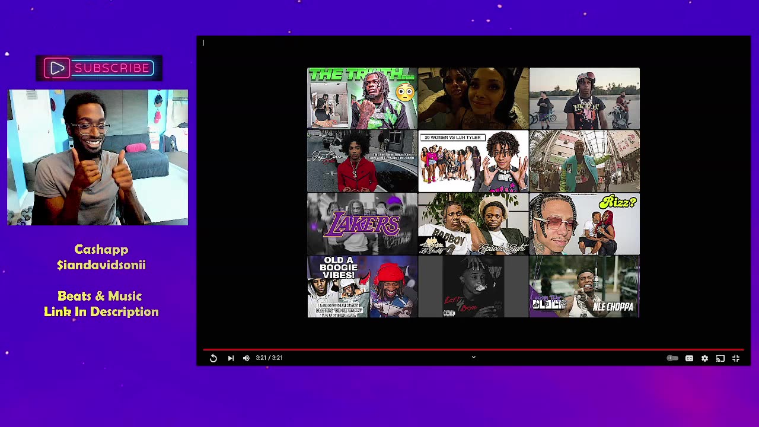Open the two women selfie thumbnail
The image size is (759, 427).
(473, 98)
